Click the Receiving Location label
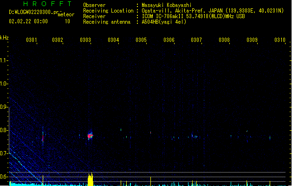Image resolution: width=292 pixels, height=186 pixels. point(108,11)
